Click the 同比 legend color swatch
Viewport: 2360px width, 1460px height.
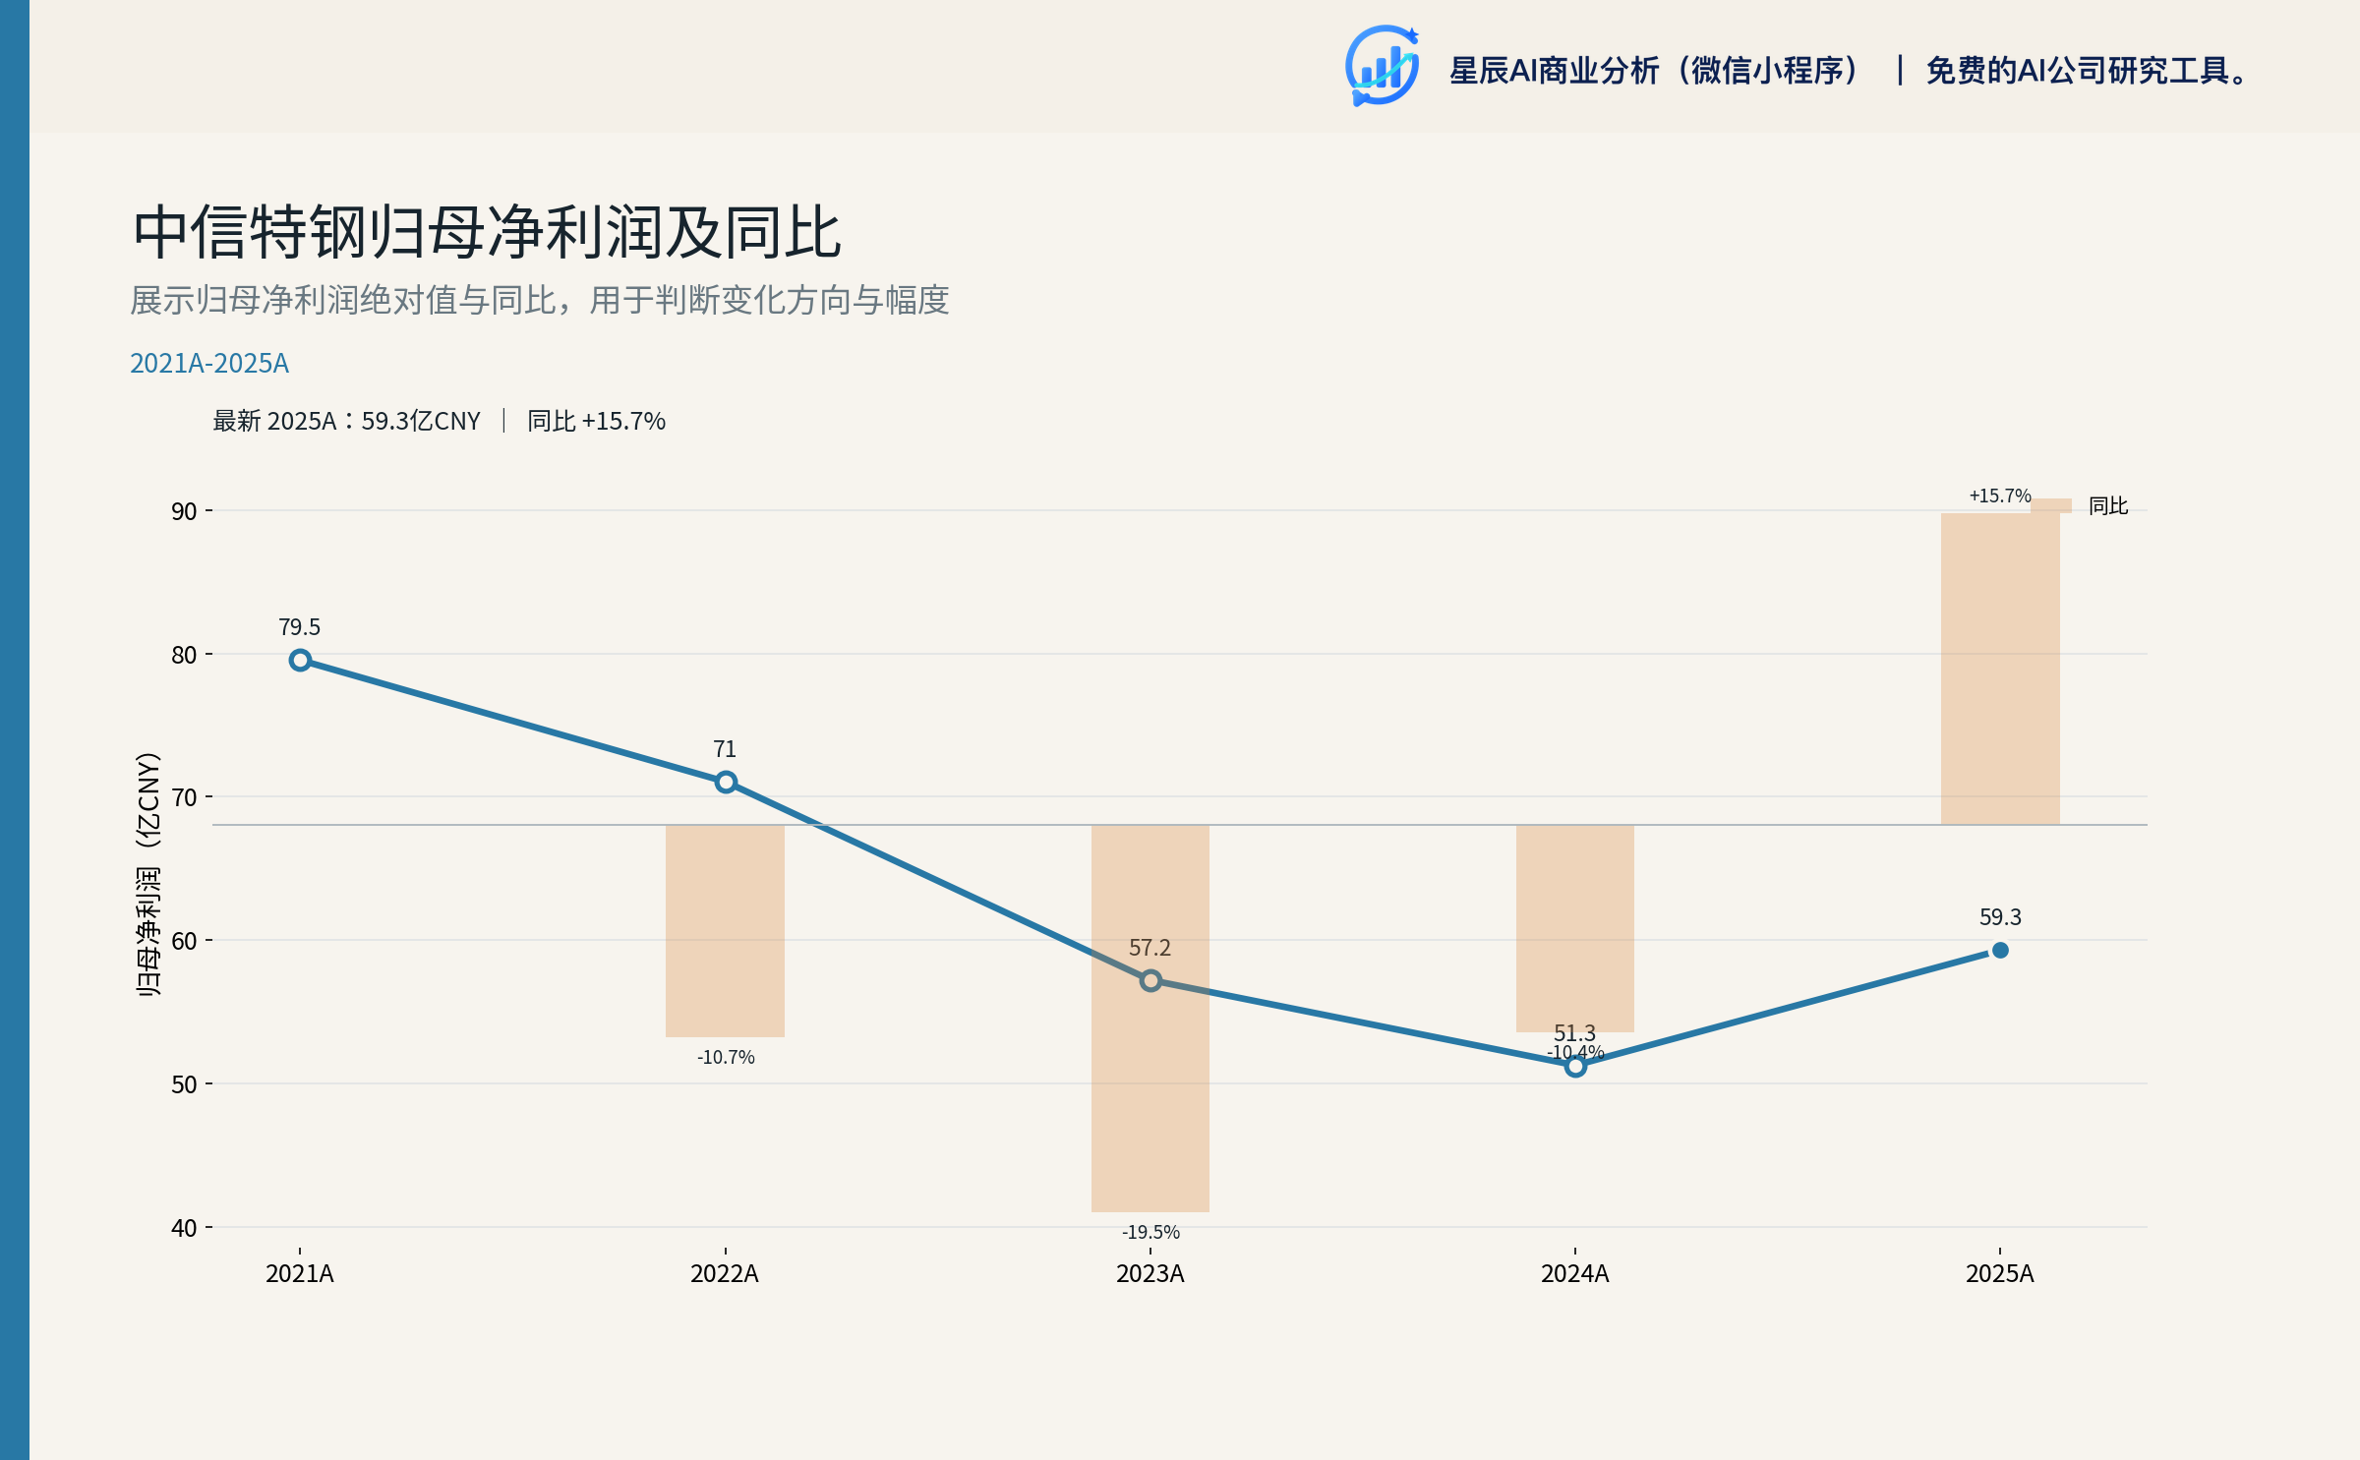click(2051, 505)
